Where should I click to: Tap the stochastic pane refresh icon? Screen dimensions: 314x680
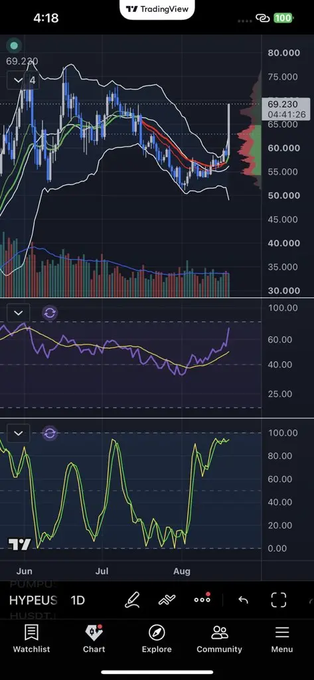click(x=50, y=433)
